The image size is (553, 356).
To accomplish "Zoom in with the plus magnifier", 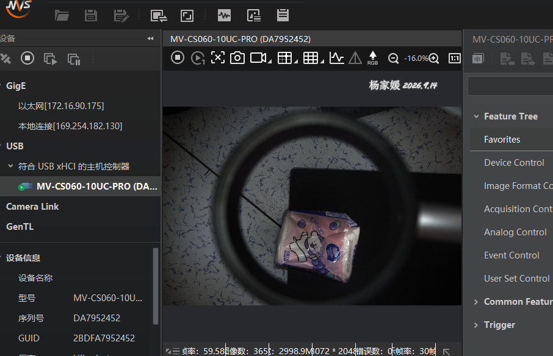I will point(434,59).
